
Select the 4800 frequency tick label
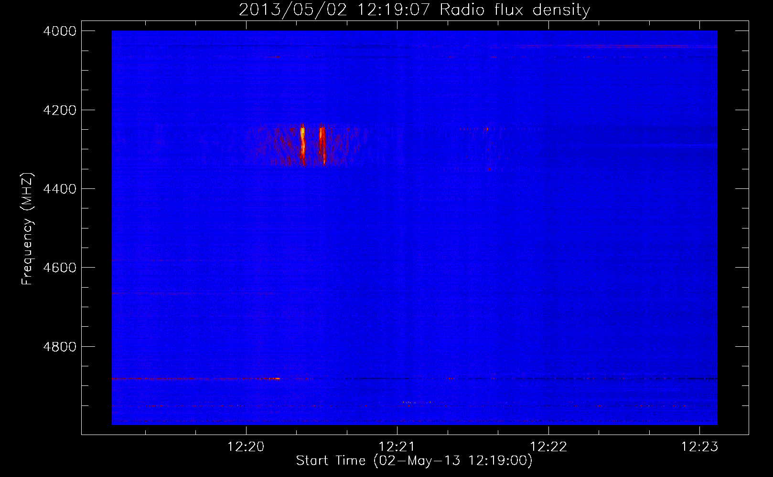coord(60,347)
